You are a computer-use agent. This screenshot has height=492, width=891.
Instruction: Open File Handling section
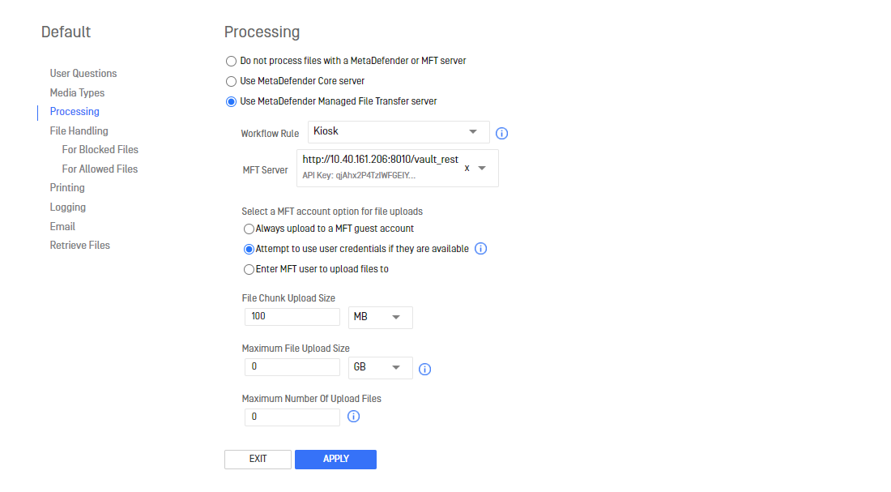[x=79, y=130]
